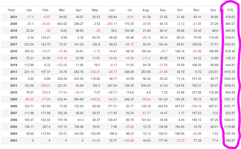This screenshot has height=149, width=241.
Task: Click the 2003 July value -125.68
Action: 128,140
